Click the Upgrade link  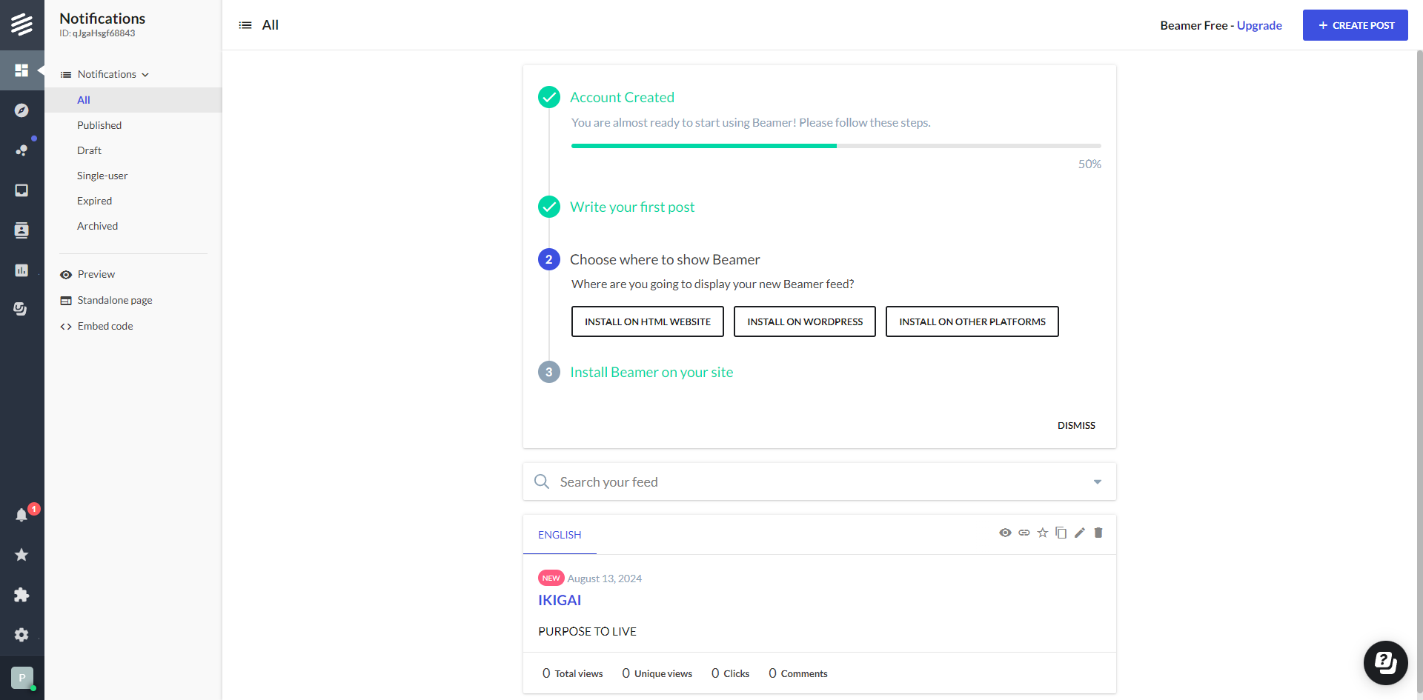1259,25
